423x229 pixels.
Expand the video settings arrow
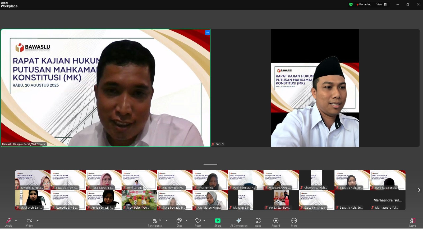38,221
